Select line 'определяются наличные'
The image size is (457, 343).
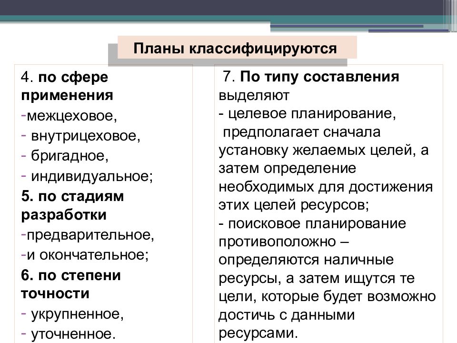(x=306, y=260)
